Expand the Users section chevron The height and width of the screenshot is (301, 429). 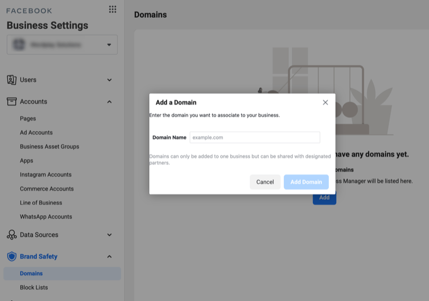pyautogui.click(x=109, y=80)
